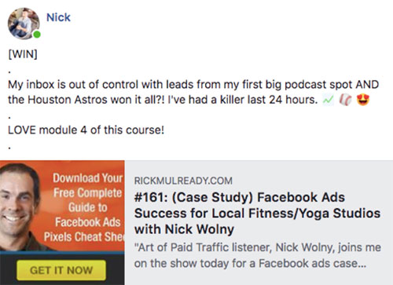Click the heart-eyes smiley emoji

pos(363,100)
